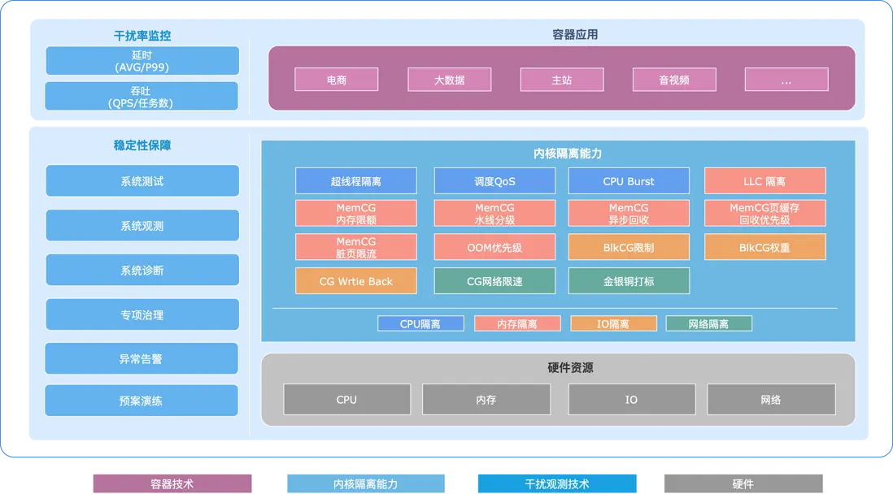Select the CPU Burst capability block

[628, 180]
